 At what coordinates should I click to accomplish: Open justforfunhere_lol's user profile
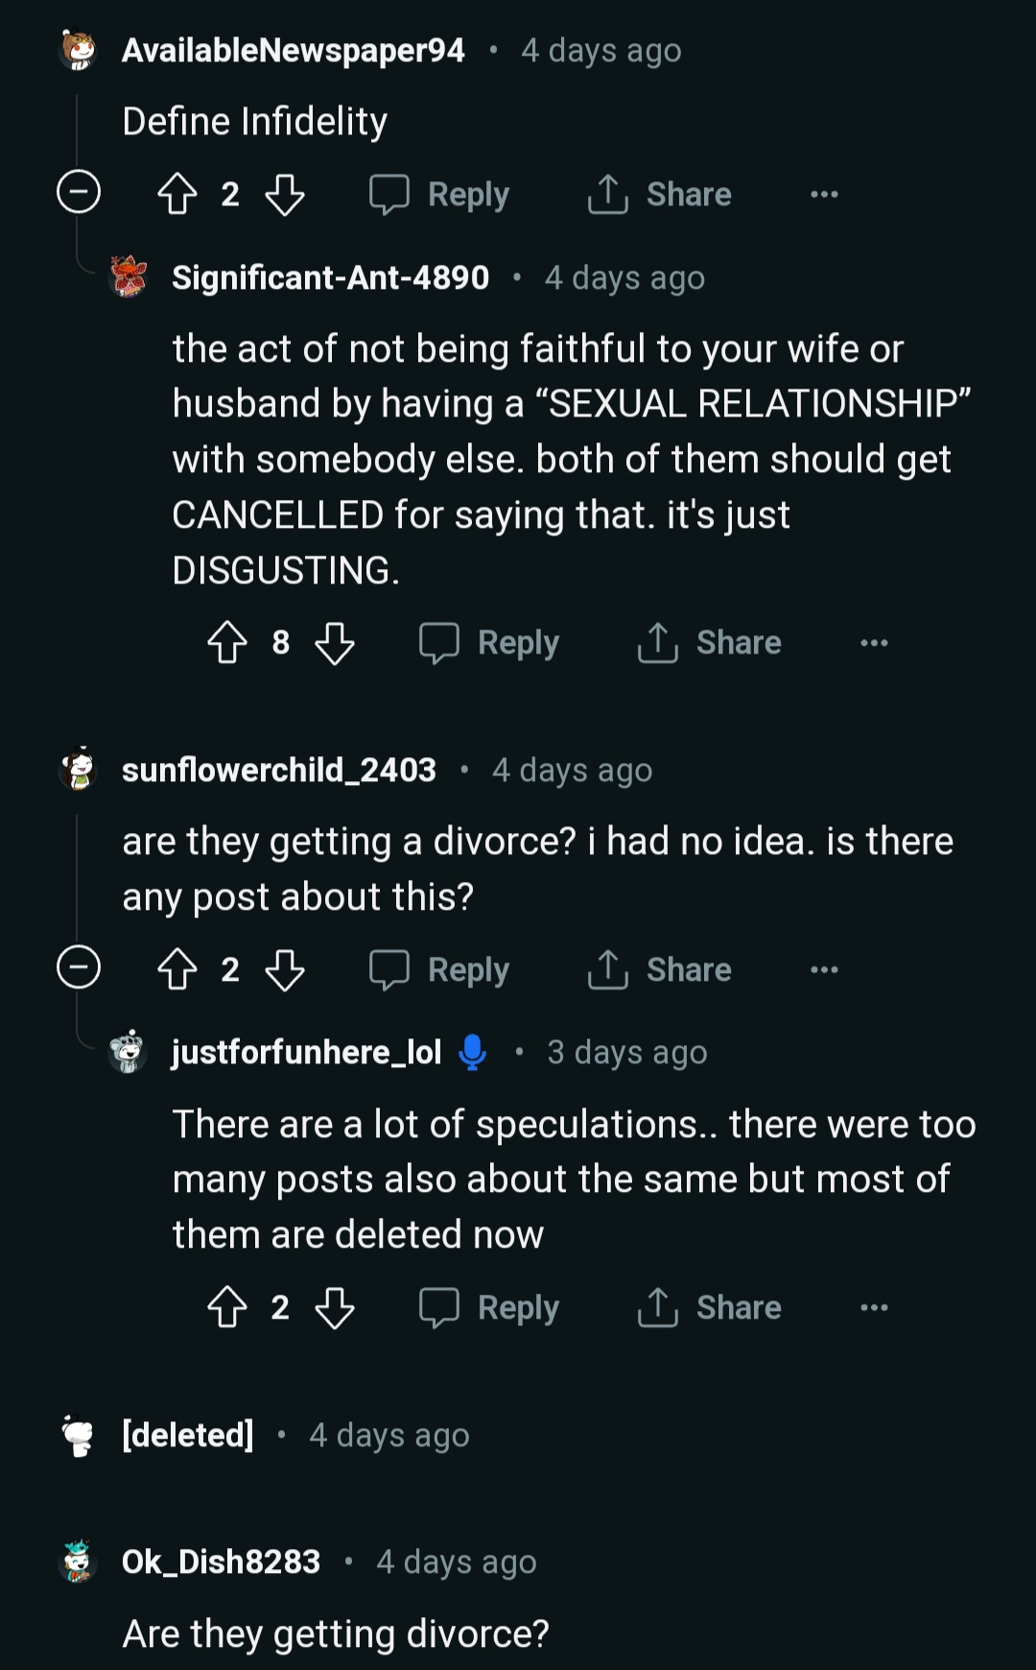coord(306,1052)
